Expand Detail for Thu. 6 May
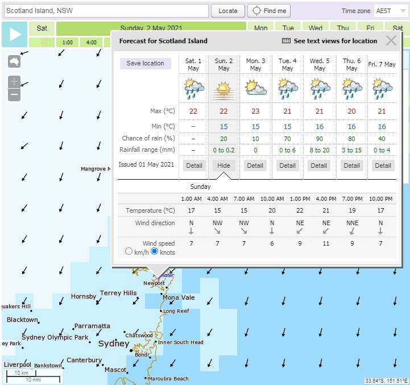Image resolution: width=410 pixels, height=385 pixels. click(x=351, y=165)
